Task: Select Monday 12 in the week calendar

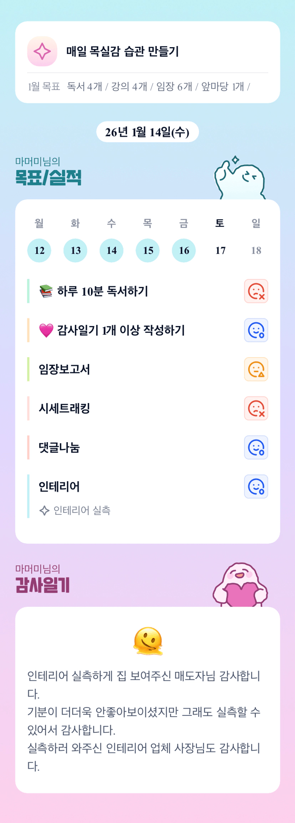Action: point(39,250)
